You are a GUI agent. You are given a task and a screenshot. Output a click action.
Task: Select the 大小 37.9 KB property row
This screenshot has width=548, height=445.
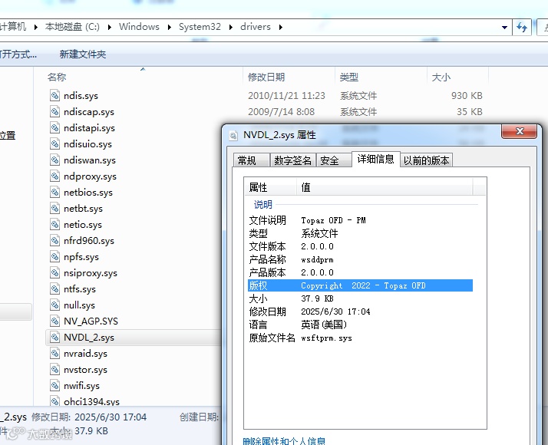tap(360, 298)
